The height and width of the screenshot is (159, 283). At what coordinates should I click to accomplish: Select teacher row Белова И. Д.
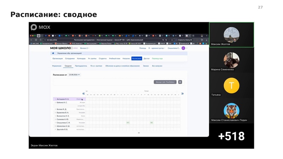(69, 109)
